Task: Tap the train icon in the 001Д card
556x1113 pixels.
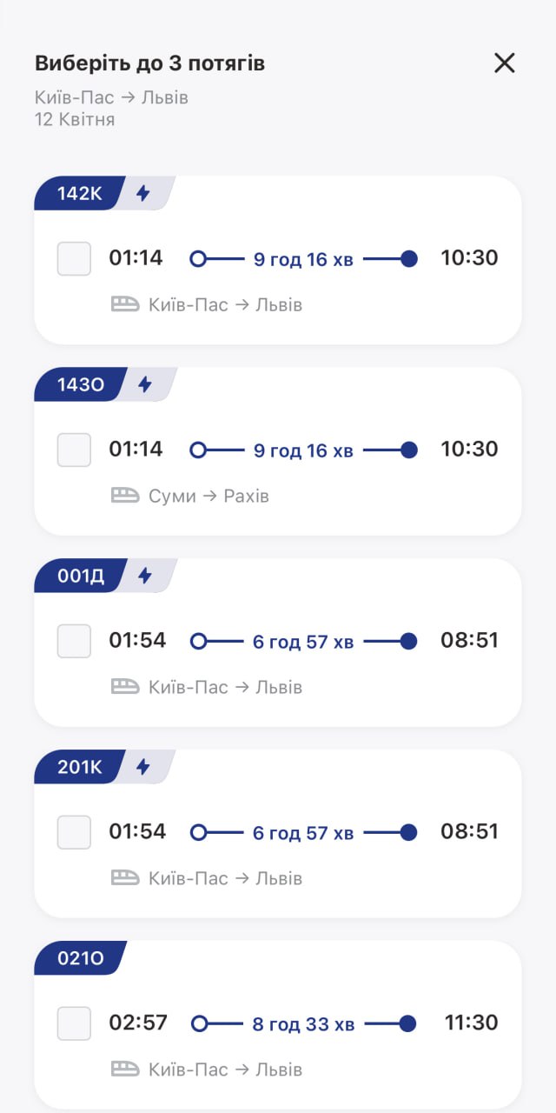Action: point(125,687)
